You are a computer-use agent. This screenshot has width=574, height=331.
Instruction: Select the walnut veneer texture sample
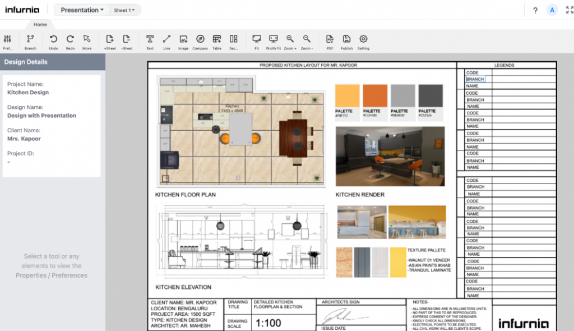344,262
